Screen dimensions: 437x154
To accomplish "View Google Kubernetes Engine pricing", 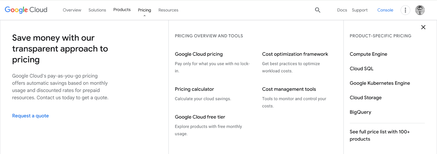I will pyautogui.click(x=380, y=83).
